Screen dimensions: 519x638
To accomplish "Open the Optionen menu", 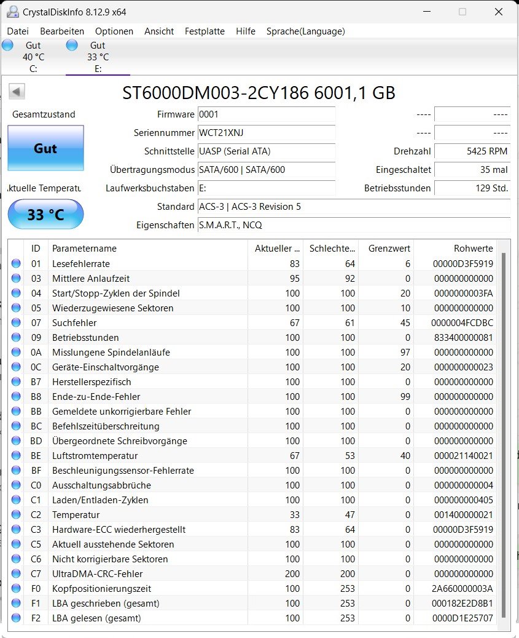I will [x=114, y=31].
